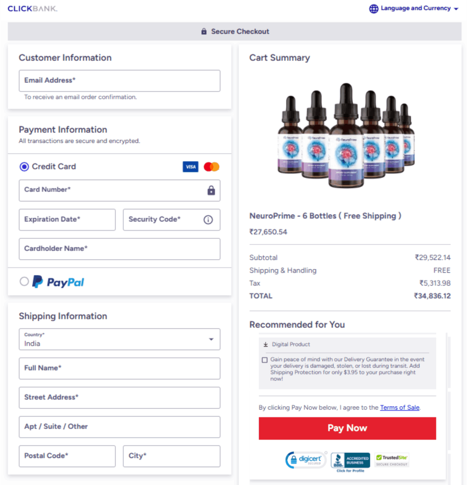Click the PayPal logo
Screen dimensions: 467x485
click(x=58, y=282)
